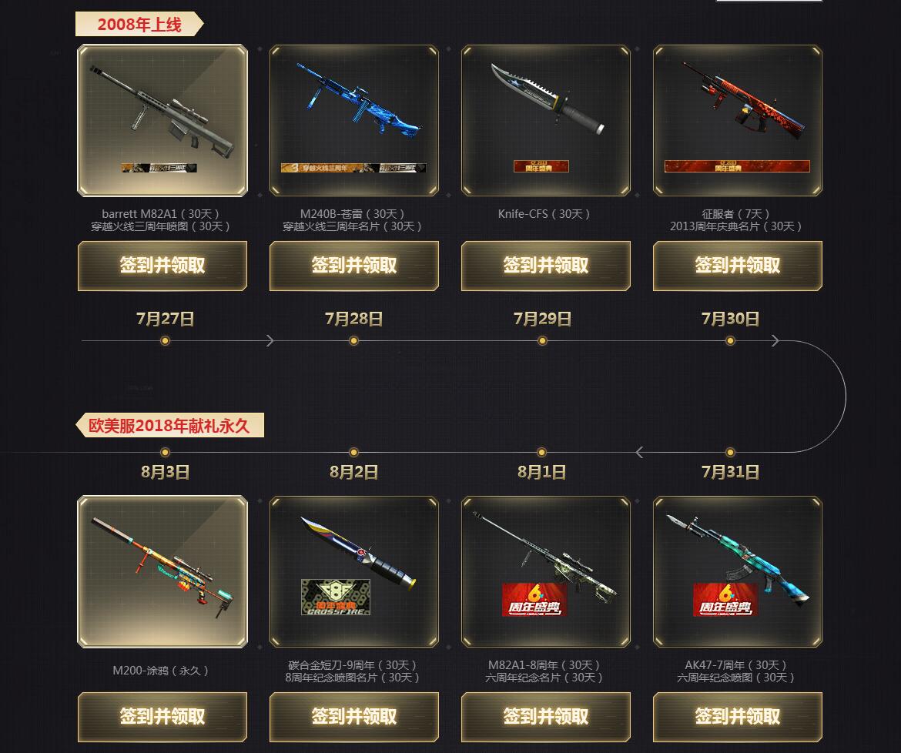
Task: Click 签到并领取 under barrett M82A1
Action: coord(162,266)
